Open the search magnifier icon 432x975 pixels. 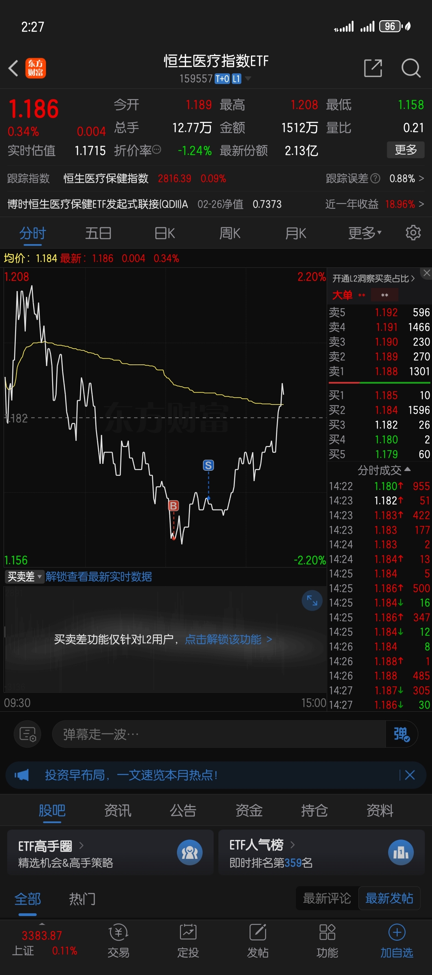(x=411, y=68)
